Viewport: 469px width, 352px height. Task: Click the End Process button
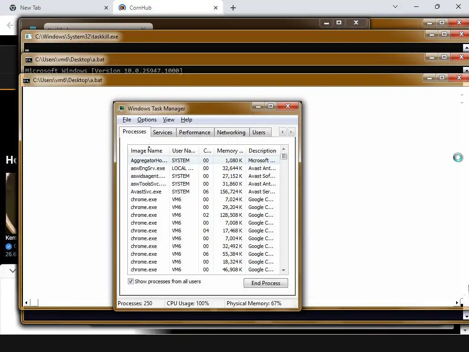pos(266,283)
